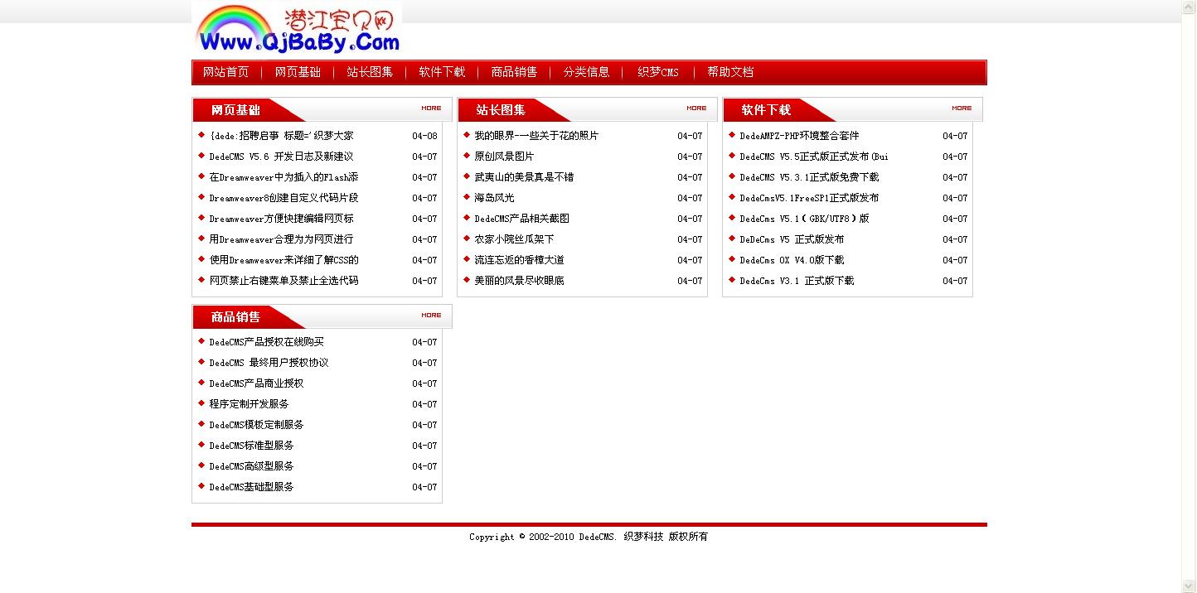Click MORE in the 站长图集 panel header
Image resolution: width=1197 pixels, height=593 pixels.
tap(696, 108)
